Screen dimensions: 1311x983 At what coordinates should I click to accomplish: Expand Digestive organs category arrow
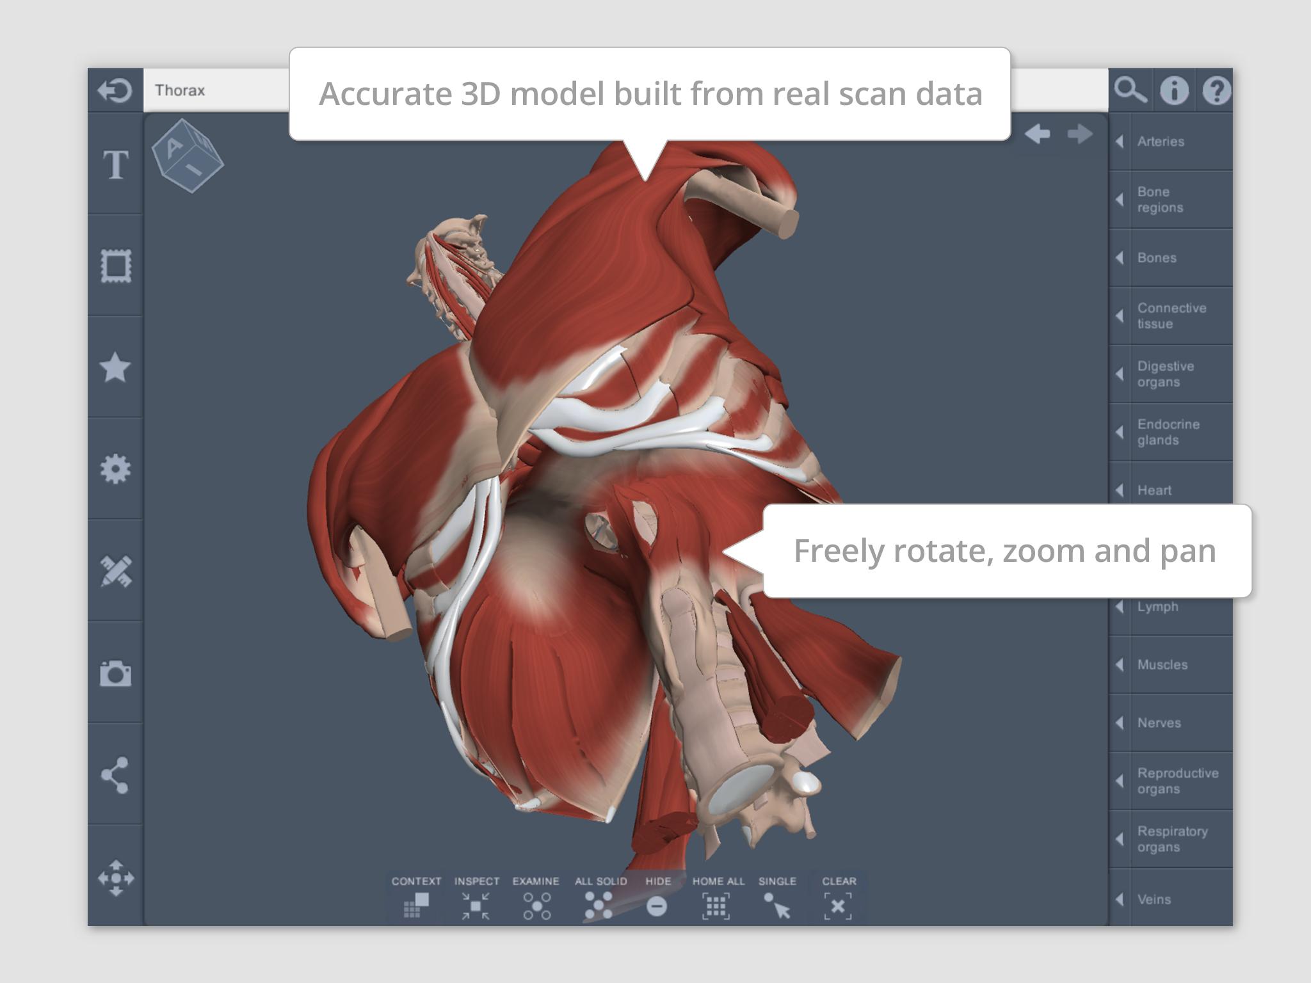tap(1120, 374)
